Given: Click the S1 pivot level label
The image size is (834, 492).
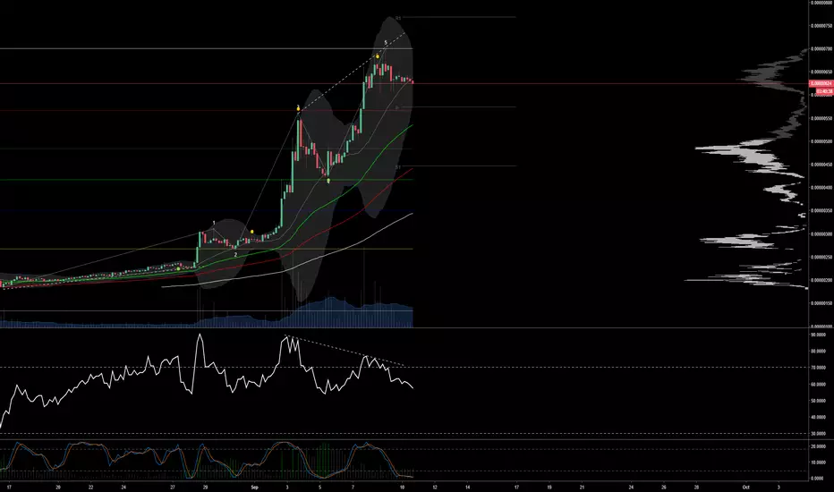Looking at the screenshot, I should pos(398,167).
